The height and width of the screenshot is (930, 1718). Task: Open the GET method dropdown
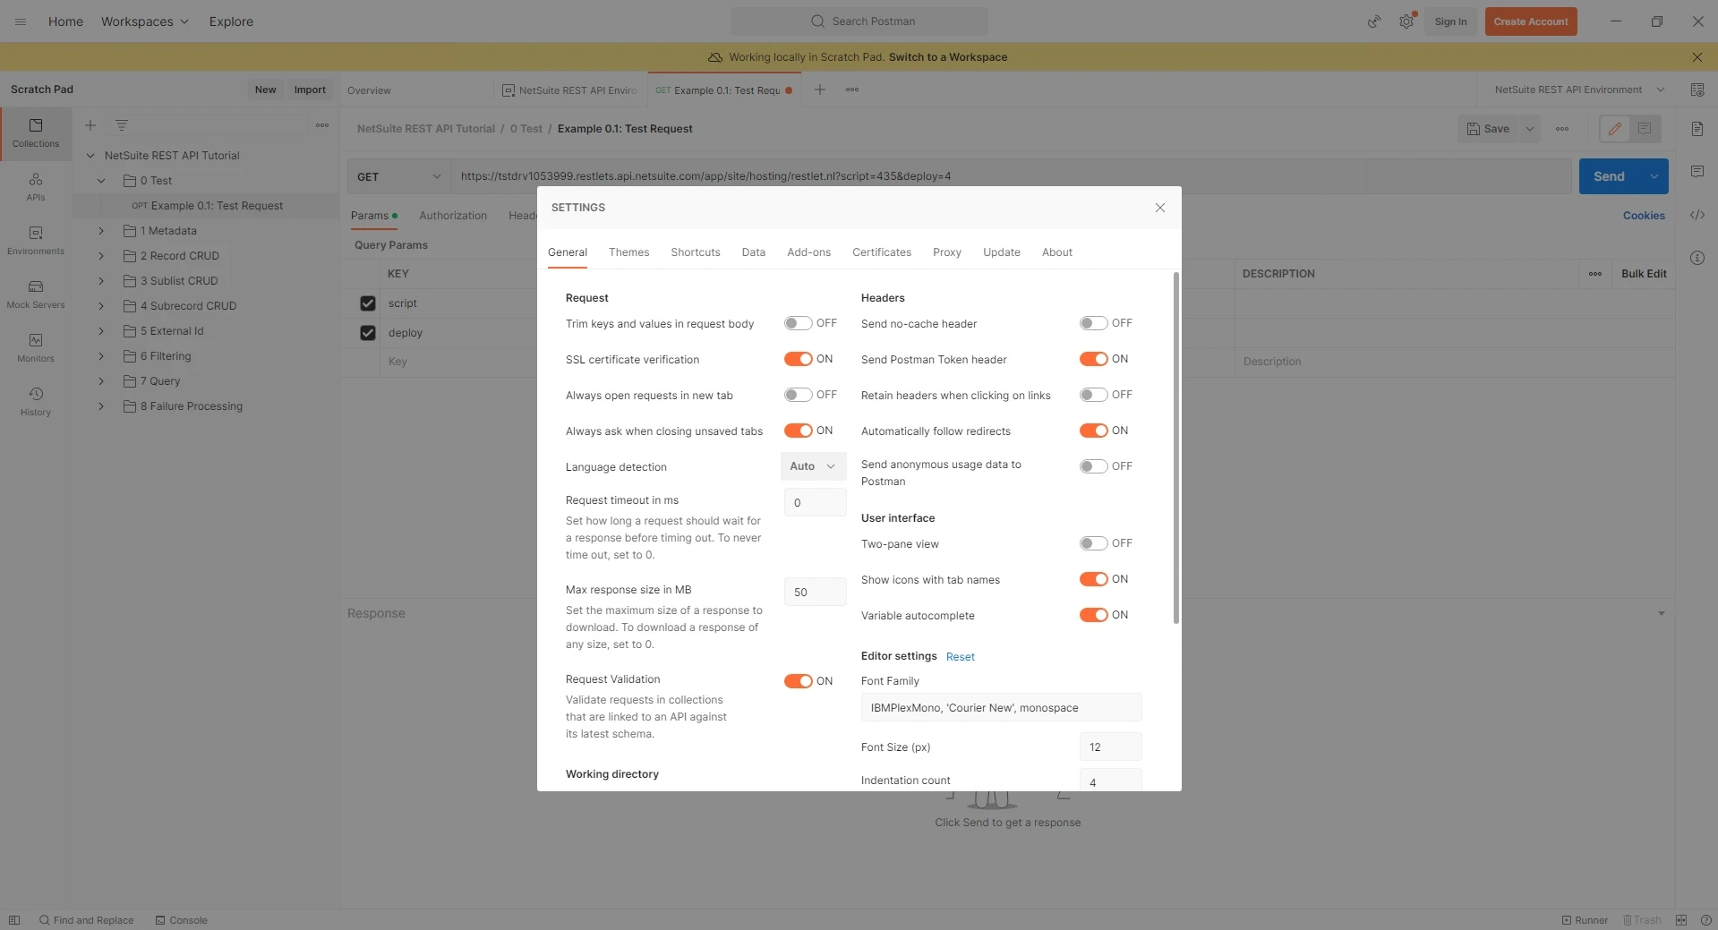coord(398,176)
